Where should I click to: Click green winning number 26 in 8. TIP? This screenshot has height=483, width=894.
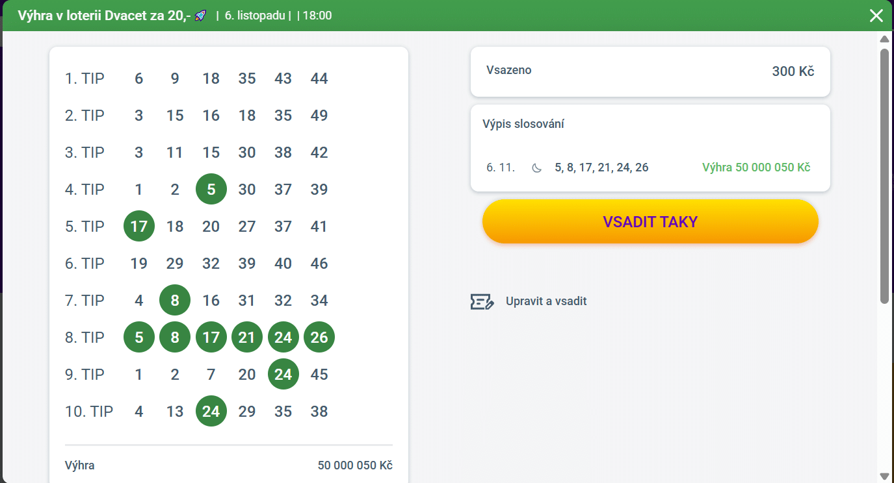coord(319,338)
